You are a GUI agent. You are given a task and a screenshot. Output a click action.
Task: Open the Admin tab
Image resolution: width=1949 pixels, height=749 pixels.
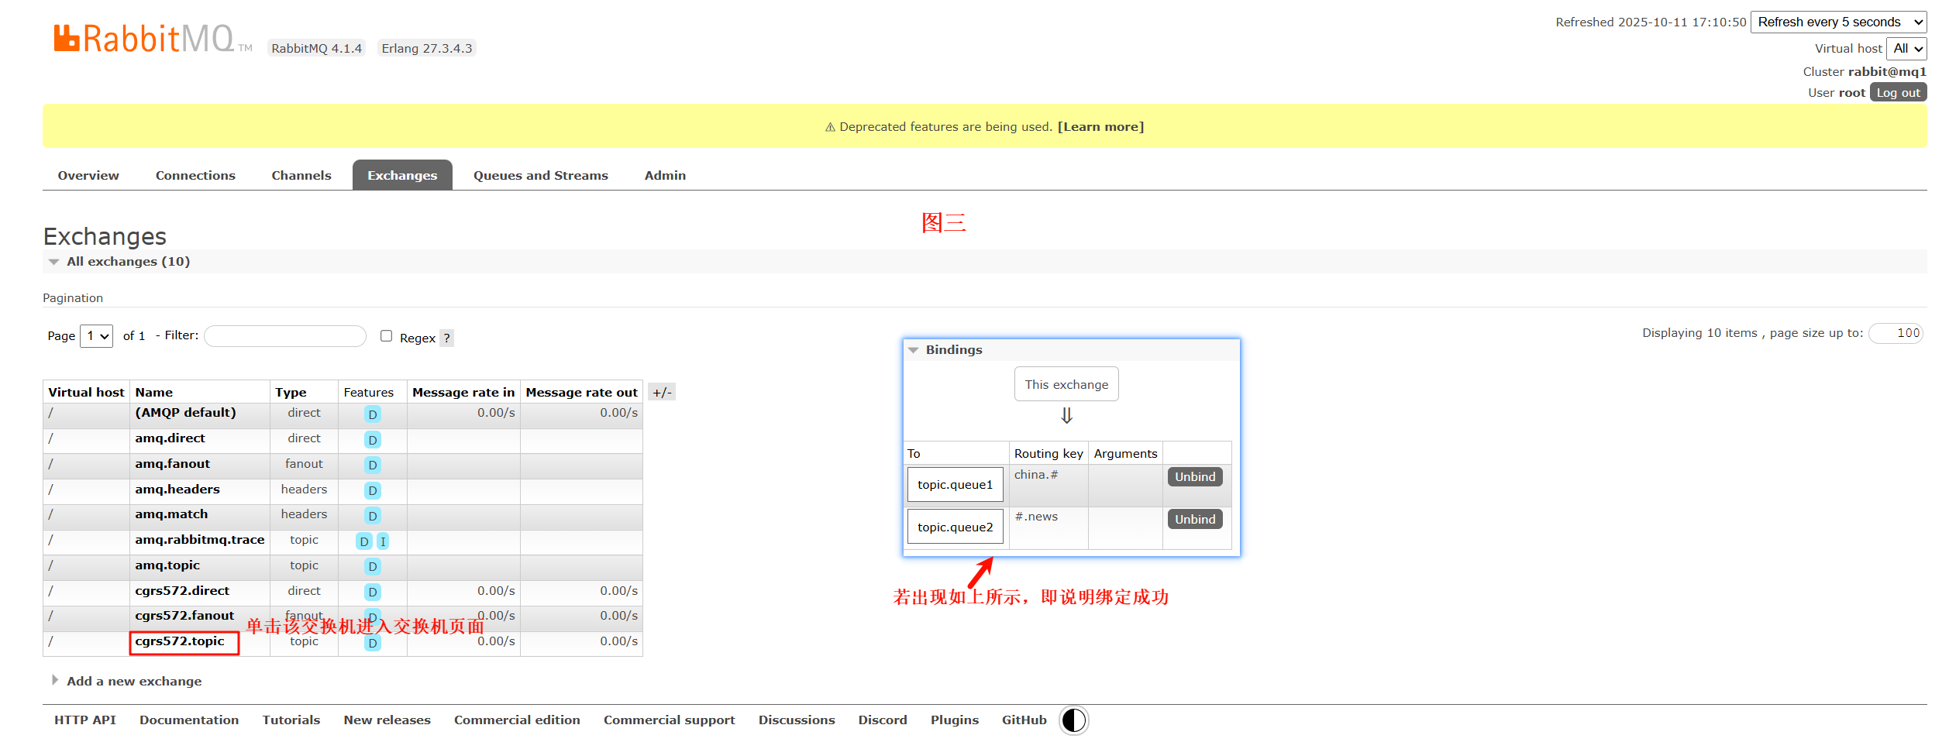point(665,176)
